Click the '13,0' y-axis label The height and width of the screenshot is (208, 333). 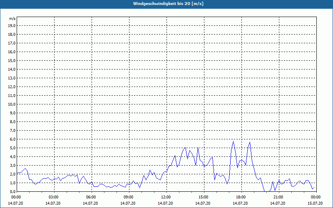coord(12,78)
